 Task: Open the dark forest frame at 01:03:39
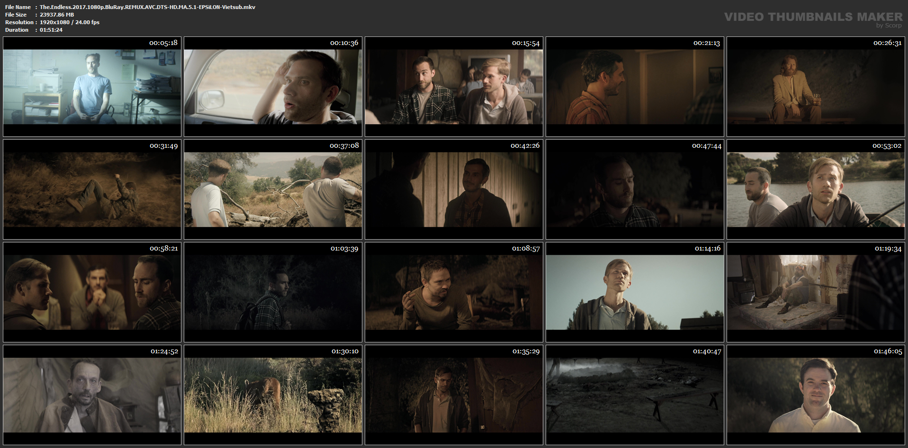[273, 292]
